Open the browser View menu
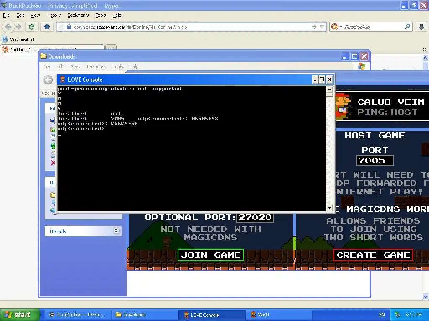429x321 pixels. (x=35, y=15)
